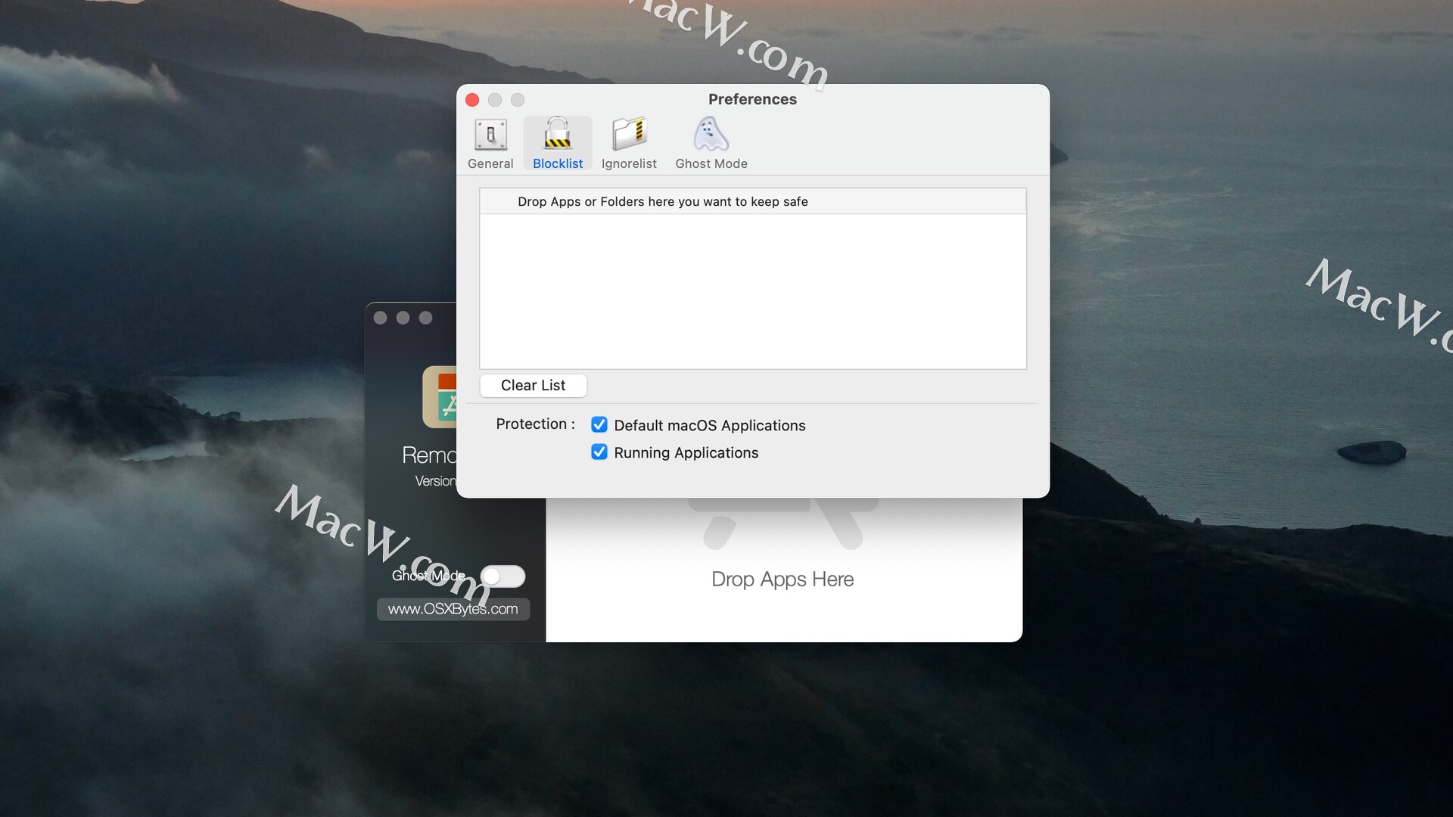The width and height of the screenshot is (1453, 817).
Task: Toggle the Ghost Mode switch in main window
Action: [502, 576]
